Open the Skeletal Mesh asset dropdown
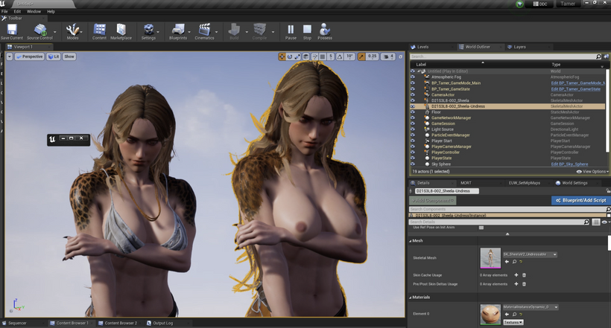611x328 pixels. 528,254
